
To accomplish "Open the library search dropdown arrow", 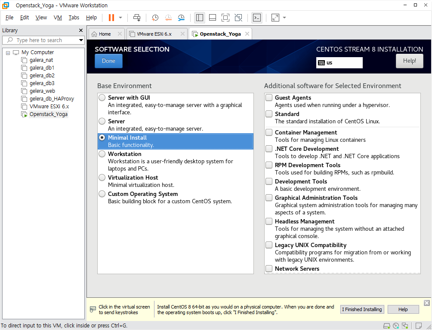I will tap(81, 40).
